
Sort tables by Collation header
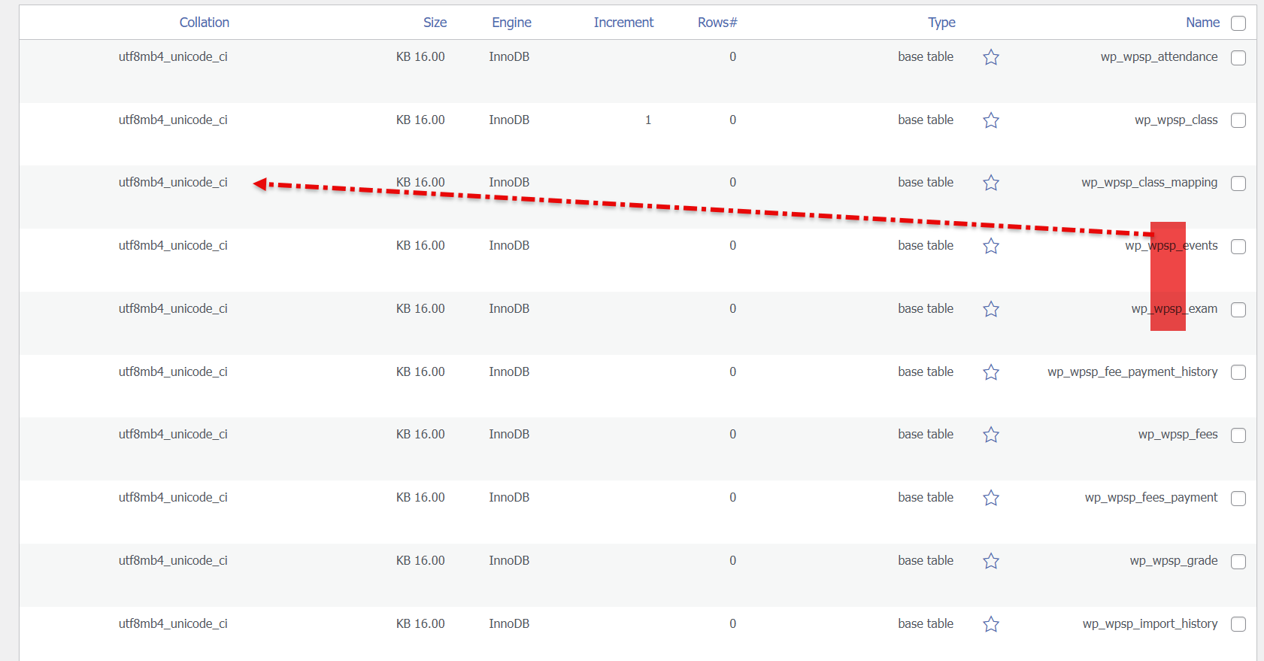point(204,23)
